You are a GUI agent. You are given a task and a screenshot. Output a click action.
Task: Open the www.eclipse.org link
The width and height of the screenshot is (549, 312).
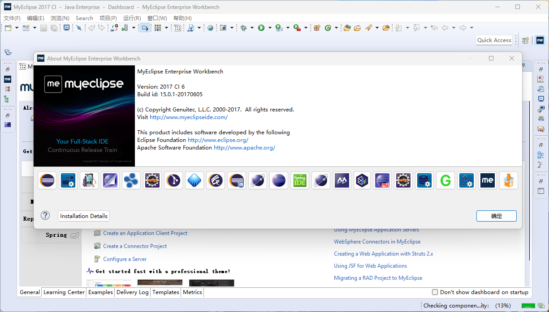click(218, 140)
